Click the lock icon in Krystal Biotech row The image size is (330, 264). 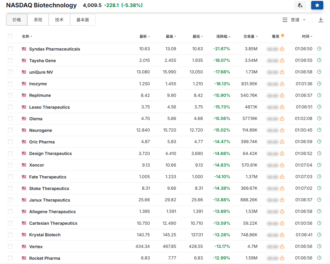pos(282,235)
